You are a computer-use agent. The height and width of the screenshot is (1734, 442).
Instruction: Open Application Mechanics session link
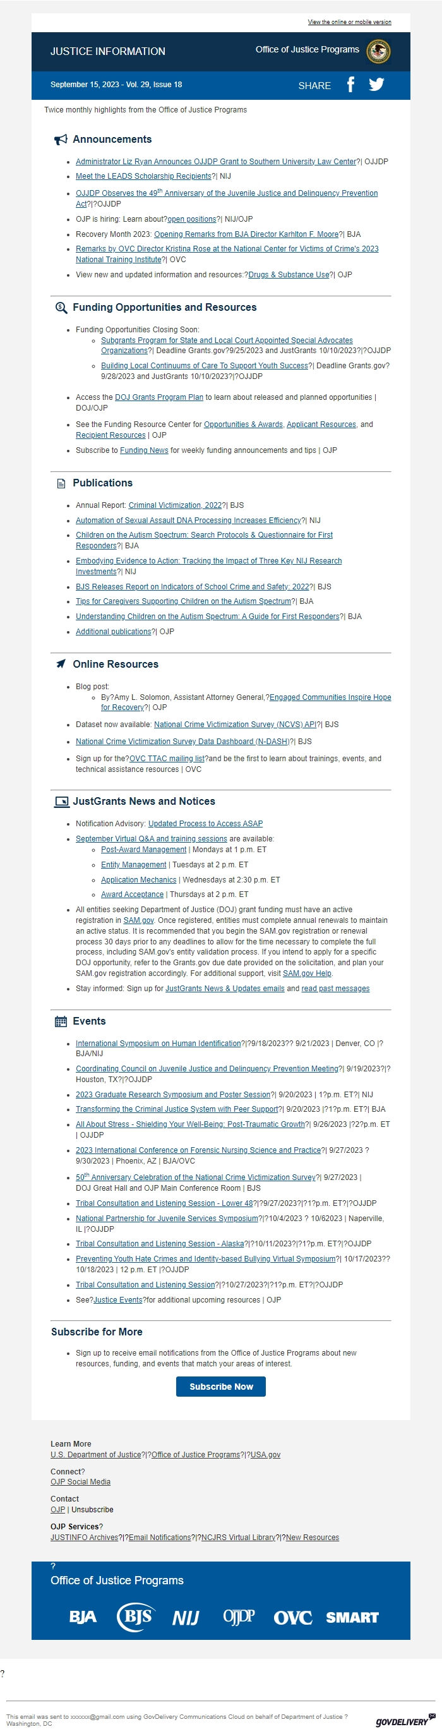[x=138, y=880]
